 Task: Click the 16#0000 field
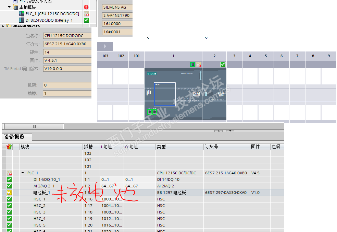pyautogui.click(x=117, y=24)
